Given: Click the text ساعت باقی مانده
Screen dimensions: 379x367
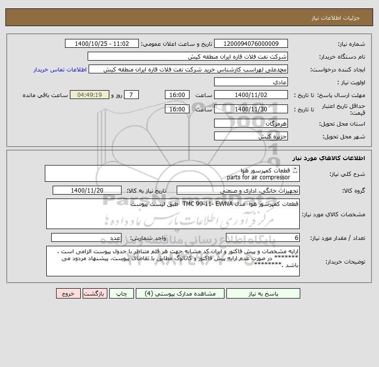Looking at the screenshot, I should coord(45,95).
